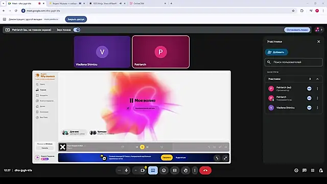Open Моя волна settings pill under title
The width and height of the screenshot is (327, 184).
[145, 108]
